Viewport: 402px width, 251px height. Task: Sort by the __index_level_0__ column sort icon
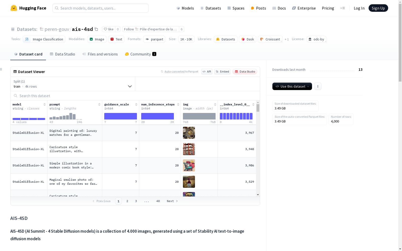click(253, 104)
